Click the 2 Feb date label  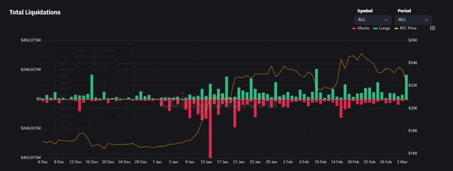[x=288, y=161]
